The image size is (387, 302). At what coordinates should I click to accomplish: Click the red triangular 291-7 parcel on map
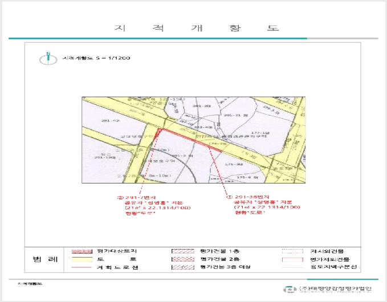(158, 133)
